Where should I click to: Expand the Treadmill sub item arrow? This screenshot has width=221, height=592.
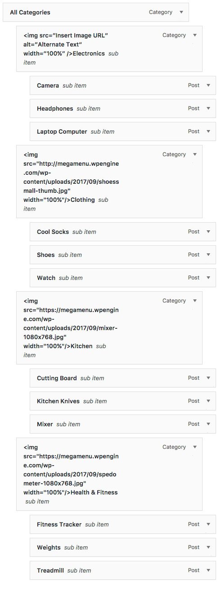coord(208,570)
